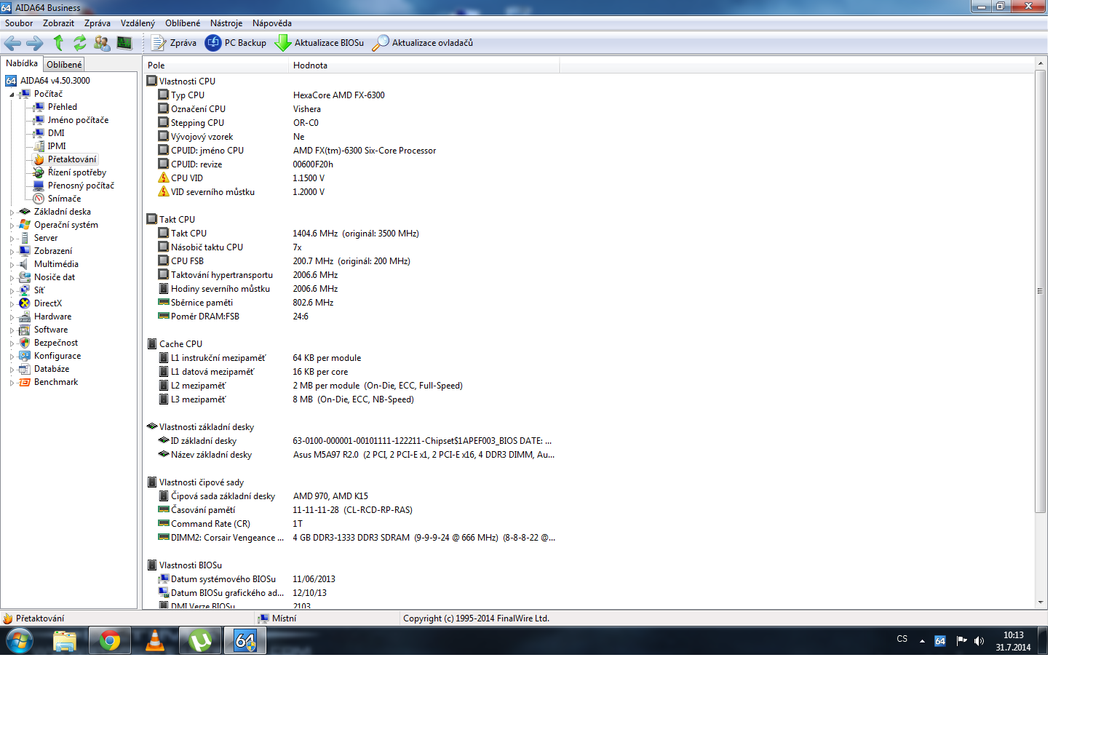Viewport: 1109px width, 732px height.
Task: Select Snímače sensor tree item
Action: click(x=64, y=199)
